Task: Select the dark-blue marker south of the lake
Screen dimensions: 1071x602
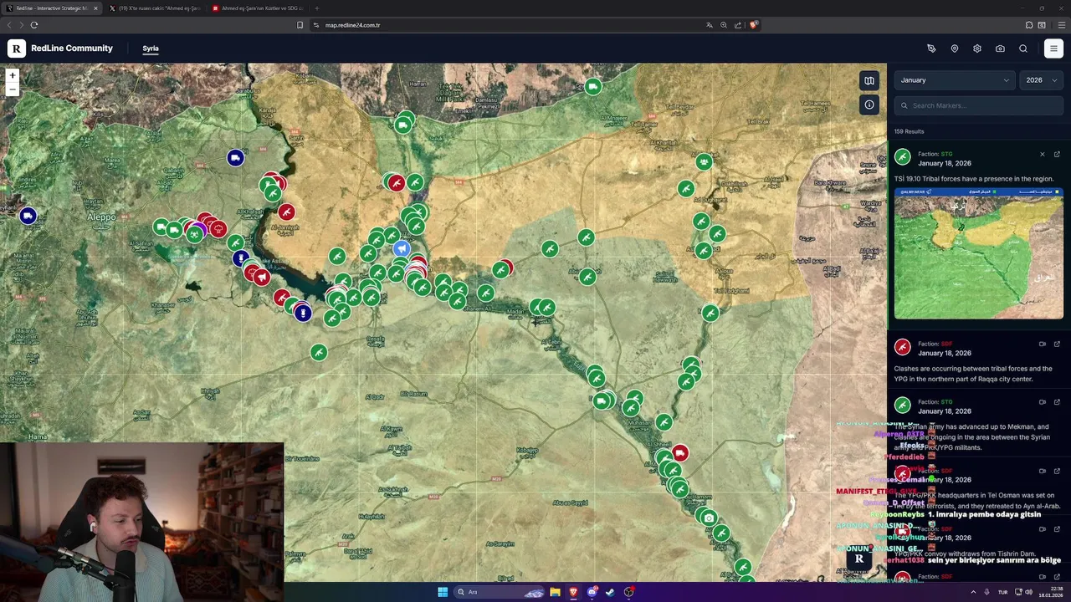Action: [303, 314]
